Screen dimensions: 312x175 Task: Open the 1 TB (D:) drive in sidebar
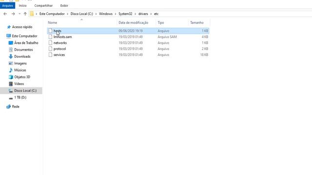point(20,97)
